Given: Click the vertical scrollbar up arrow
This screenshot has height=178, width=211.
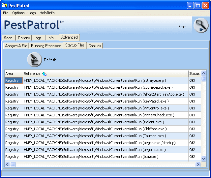Looking at the screenshot, I should pos(204,73).
